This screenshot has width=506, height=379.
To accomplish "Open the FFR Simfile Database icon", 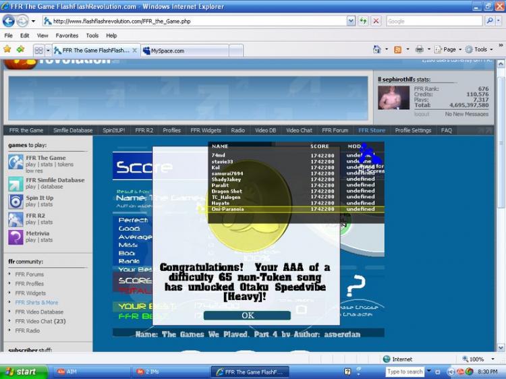I will (x=16, y=184).
